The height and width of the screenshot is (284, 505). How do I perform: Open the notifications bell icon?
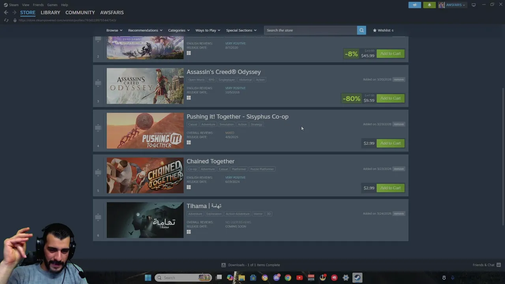429,5
